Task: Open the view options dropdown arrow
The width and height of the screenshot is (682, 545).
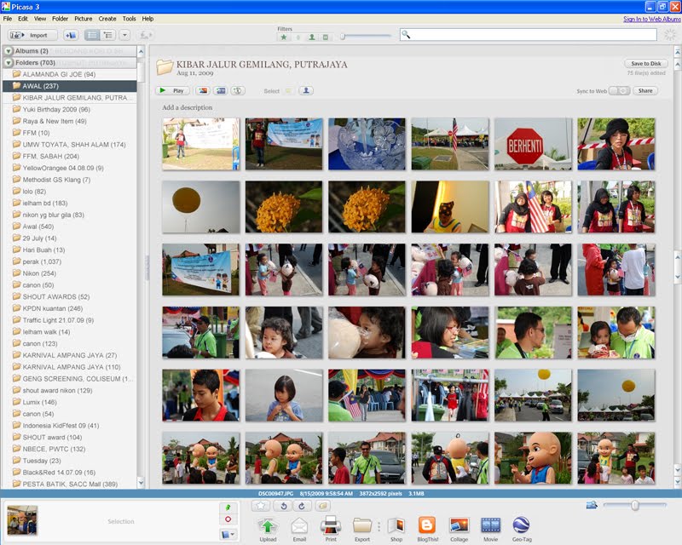Action: tap(124, 35)
